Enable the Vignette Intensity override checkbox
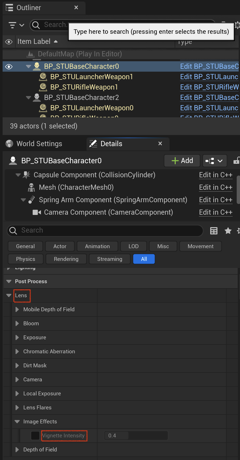The height and width of the screenshot is (460, 240). point(35,435)
